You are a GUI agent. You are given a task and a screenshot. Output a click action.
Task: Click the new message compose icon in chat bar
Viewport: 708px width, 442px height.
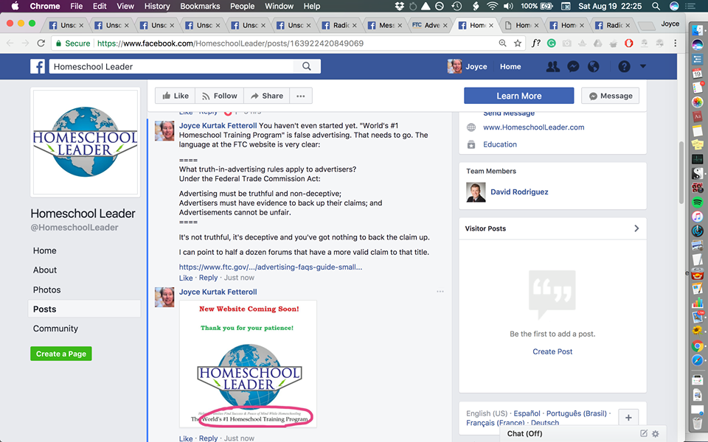644,433
